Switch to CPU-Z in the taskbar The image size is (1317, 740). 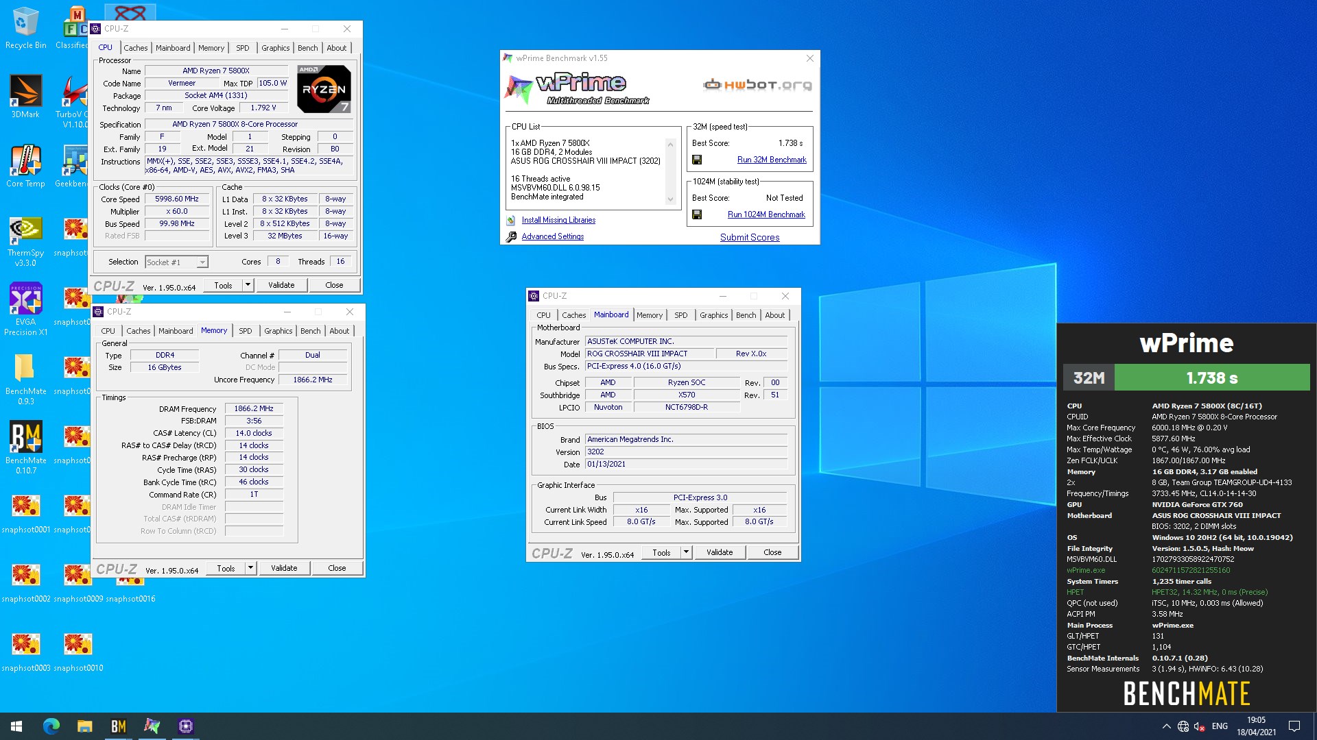coord(185,726)
